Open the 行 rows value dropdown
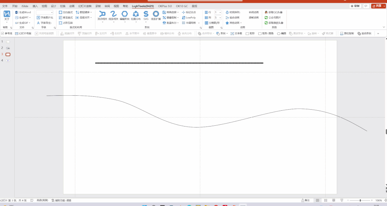Viewport: 387px width, 206px height. point(220,12)
